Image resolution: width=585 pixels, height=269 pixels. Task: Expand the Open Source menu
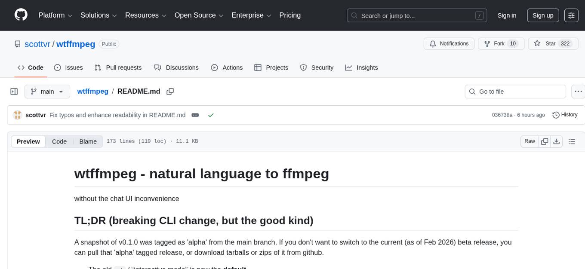point(199,15)
